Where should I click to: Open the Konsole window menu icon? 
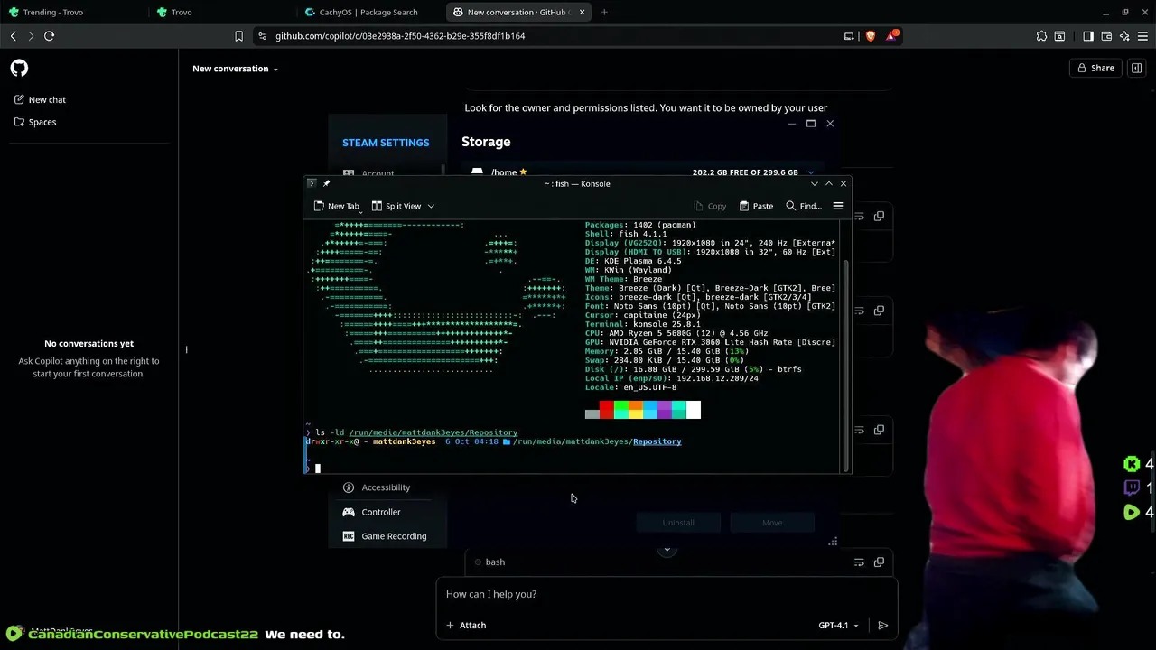point(312,183)
